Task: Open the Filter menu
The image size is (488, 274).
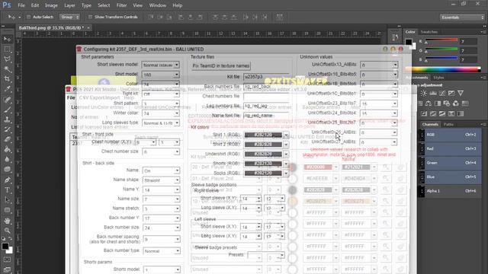Action: (x=121, y=5)
